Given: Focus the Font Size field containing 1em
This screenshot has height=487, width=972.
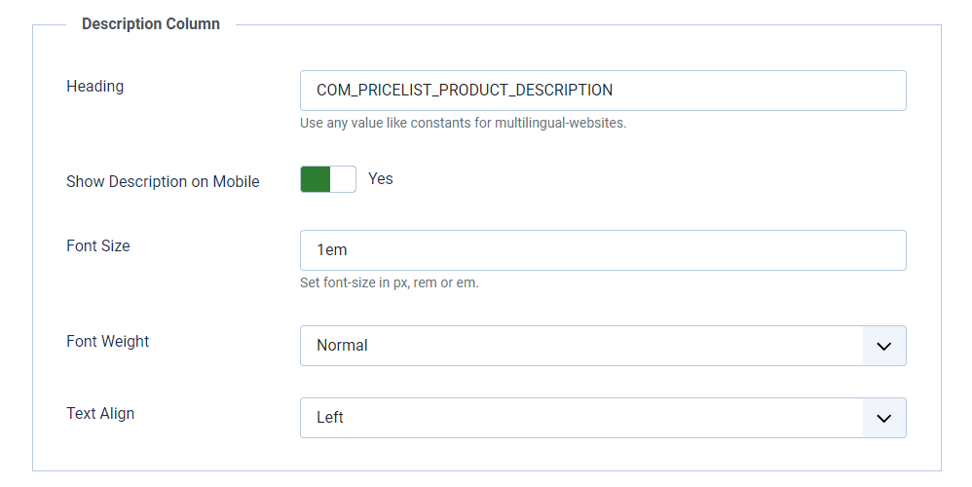Looking at the screenshot, I should 603,250.
